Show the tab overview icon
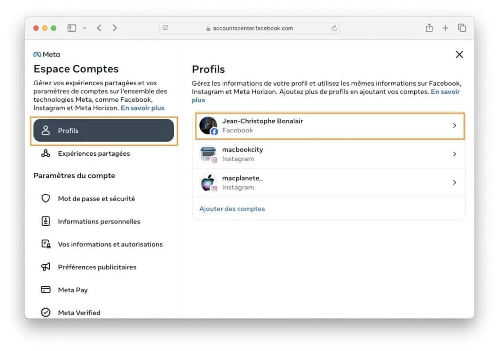Screen dimensions: 499x351 461,28
